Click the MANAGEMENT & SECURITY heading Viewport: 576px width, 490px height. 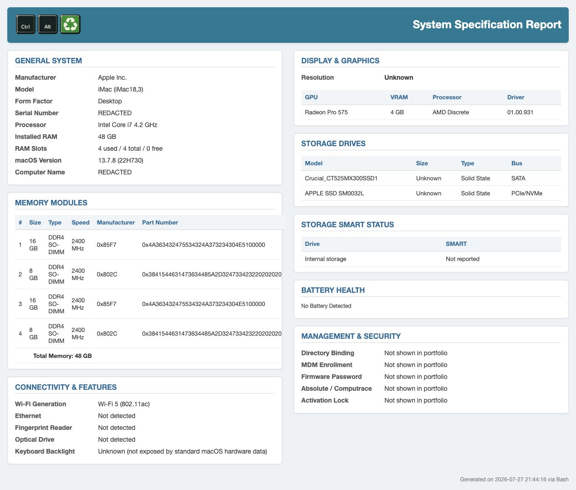coord(351,336)
